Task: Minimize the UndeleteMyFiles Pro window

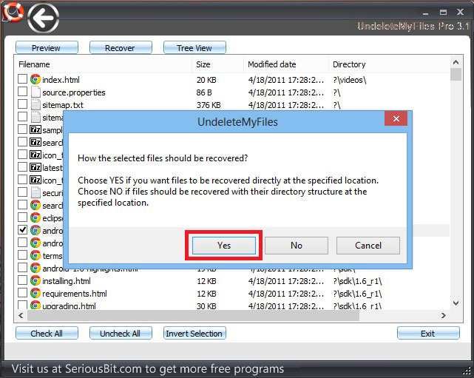Action: tap(426, 13)
